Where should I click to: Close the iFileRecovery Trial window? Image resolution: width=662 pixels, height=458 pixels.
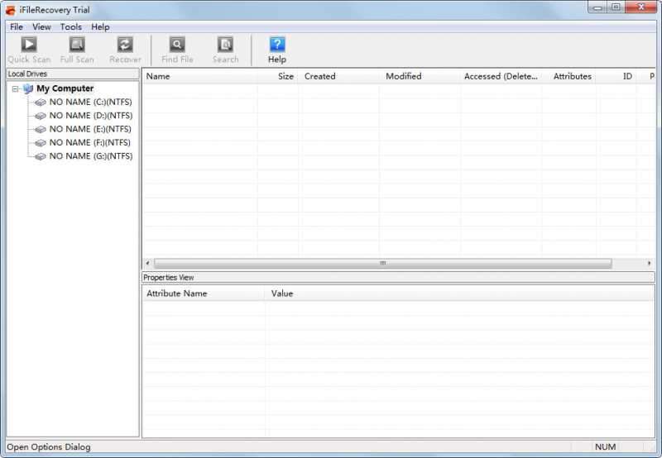tap(640, 7)
